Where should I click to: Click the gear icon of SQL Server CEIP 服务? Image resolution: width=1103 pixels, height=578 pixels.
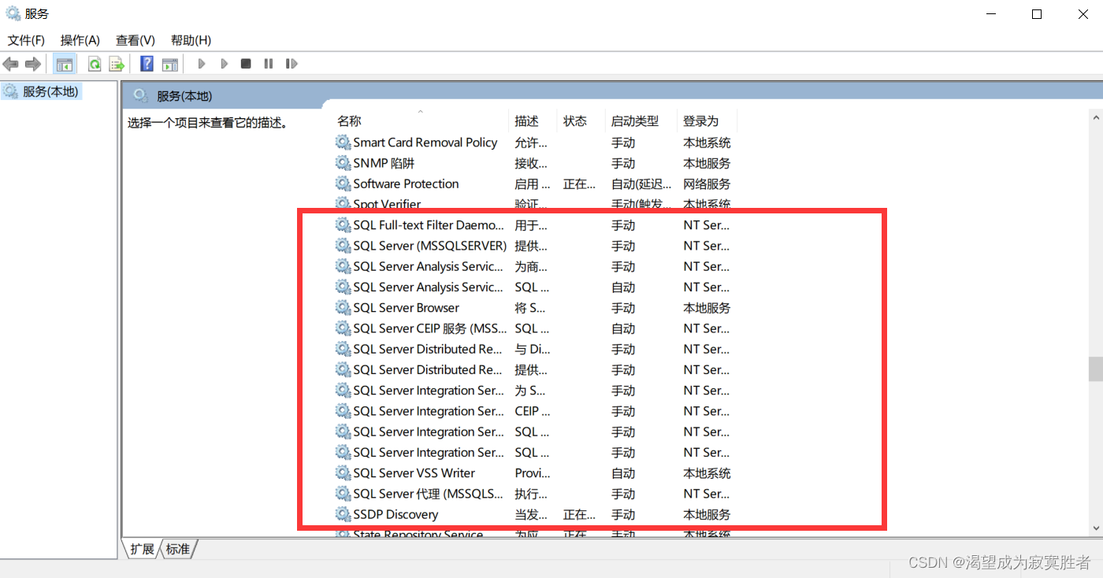pos(343,328)
